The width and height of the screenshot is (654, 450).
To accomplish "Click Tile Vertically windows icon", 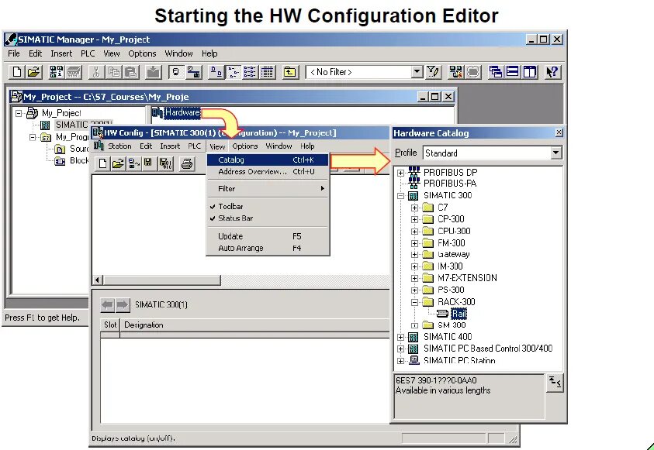I will pos(530,72).
